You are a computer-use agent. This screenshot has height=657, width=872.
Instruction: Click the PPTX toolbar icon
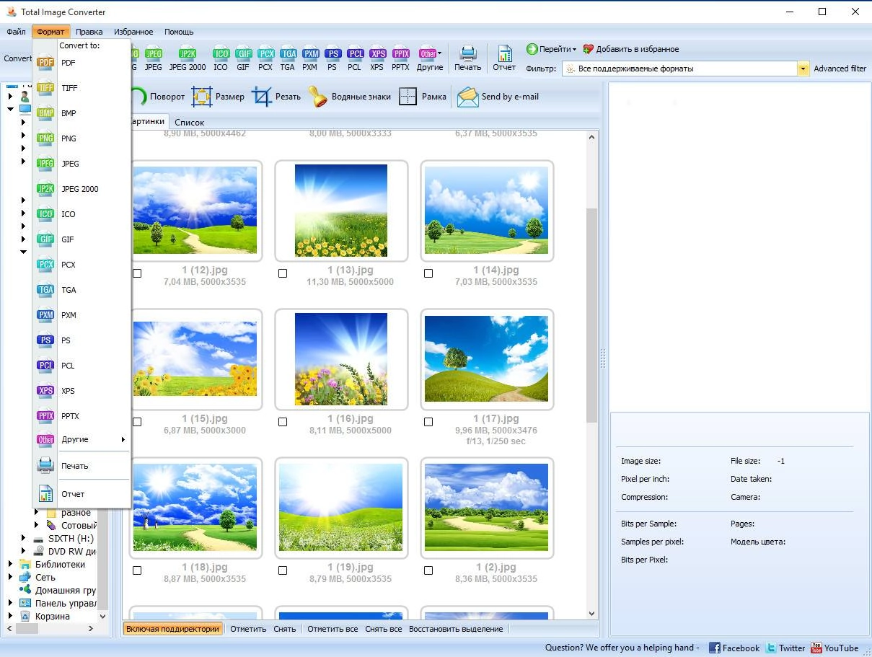click(x=400, y=59)
